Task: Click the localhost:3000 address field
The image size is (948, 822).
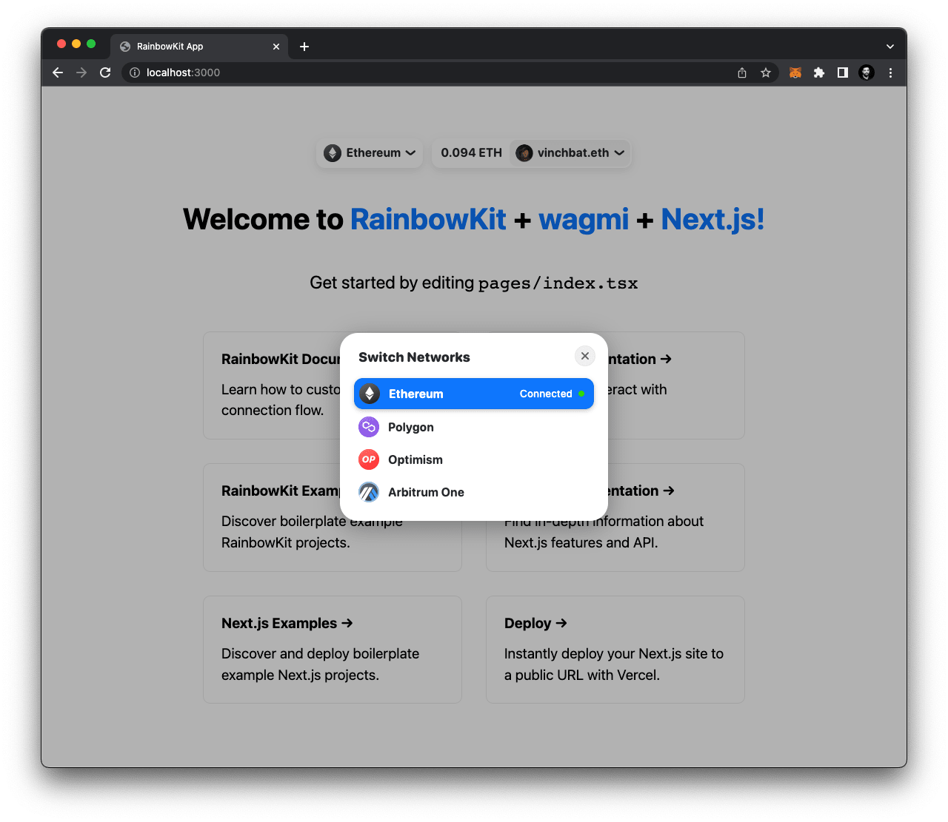Action: (430, 73)
